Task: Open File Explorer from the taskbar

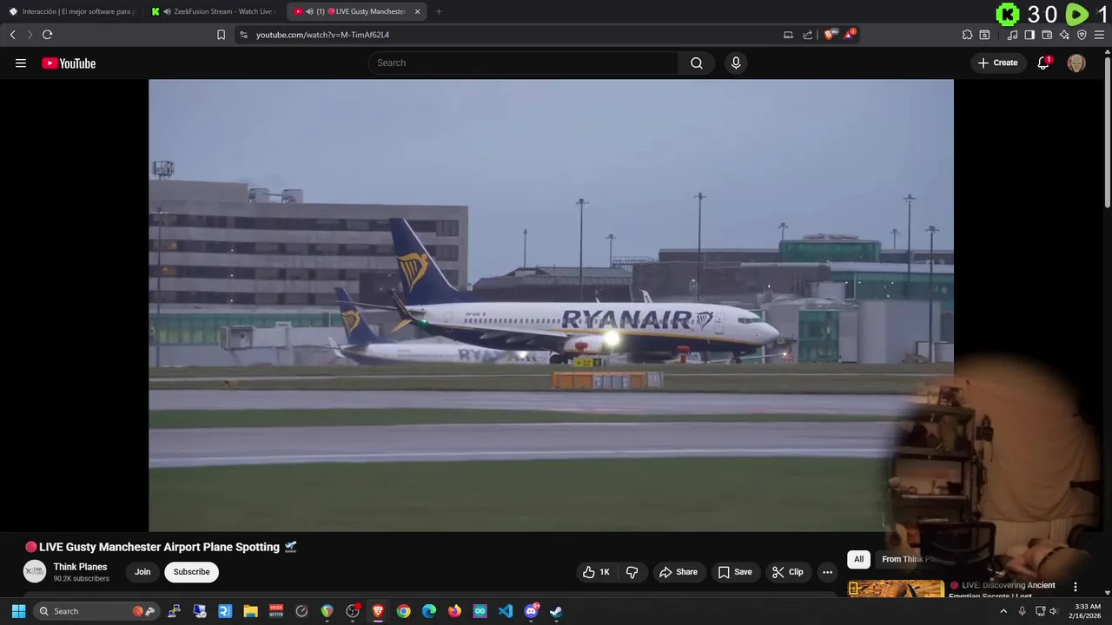Action: 250,611
